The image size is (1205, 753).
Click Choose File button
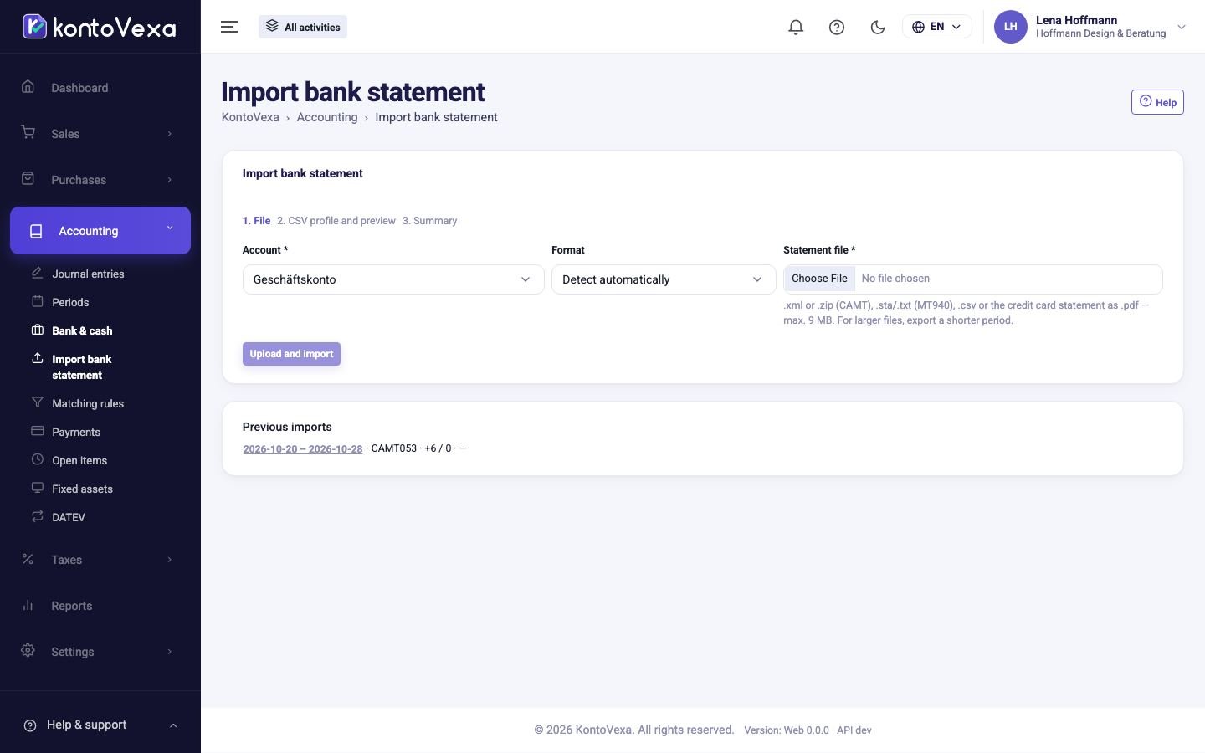tap(819, 279)
